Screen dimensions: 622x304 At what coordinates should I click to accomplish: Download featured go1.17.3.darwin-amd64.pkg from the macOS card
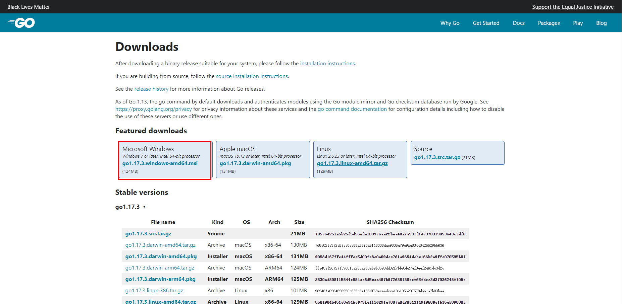point(255,163)
